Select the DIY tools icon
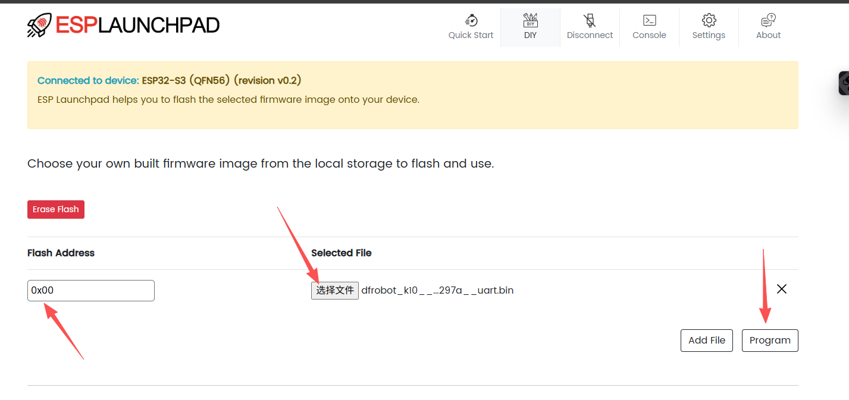Screen dimensions: 849x400 coord(530,20)
